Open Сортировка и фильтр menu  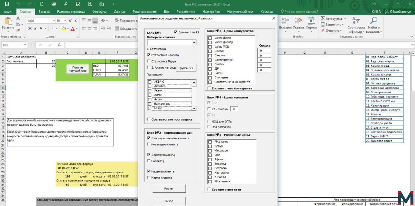pos(356,25)
